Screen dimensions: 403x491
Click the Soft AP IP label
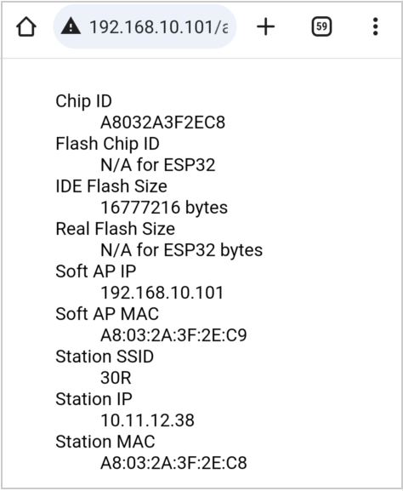pyautogui.click(x=96, y=271)
